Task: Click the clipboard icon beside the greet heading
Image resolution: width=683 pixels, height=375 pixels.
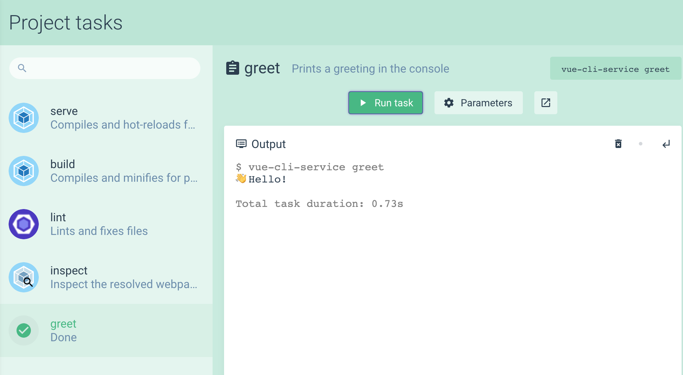Action: tap(233, 68)
